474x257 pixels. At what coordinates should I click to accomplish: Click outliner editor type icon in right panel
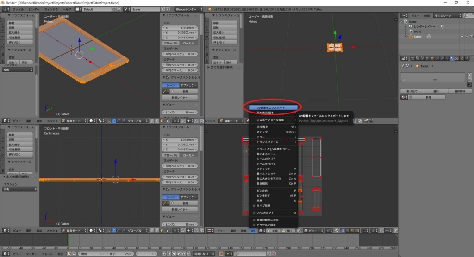pyautogui.click(x=404, y=16)
